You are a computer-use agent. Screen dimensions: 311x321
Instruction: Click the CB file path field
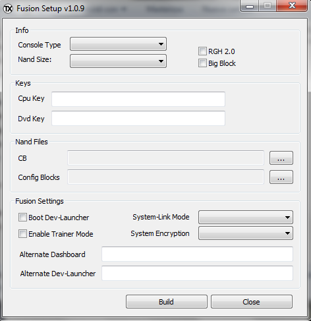[165, 158]
